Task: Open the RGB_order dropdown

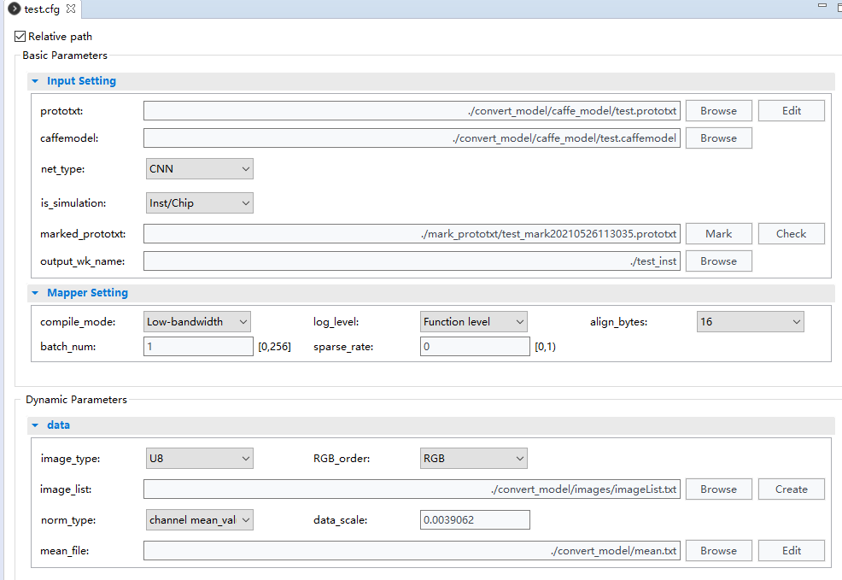Action: tap(474, 459)
